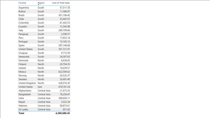Click the 13,342.98 sales value

tap(65, 27)
